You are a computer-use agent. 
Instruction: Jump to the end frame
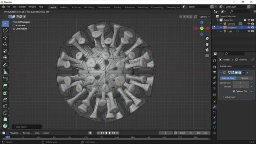click(117, 133)
